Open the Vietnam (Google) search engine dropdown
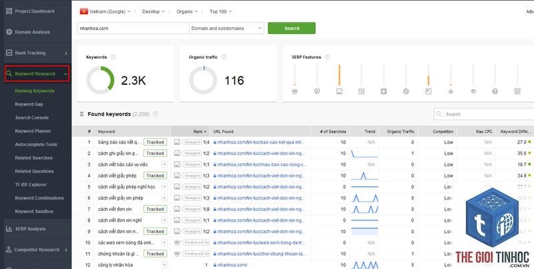534x269 pixels. point(105,11)
